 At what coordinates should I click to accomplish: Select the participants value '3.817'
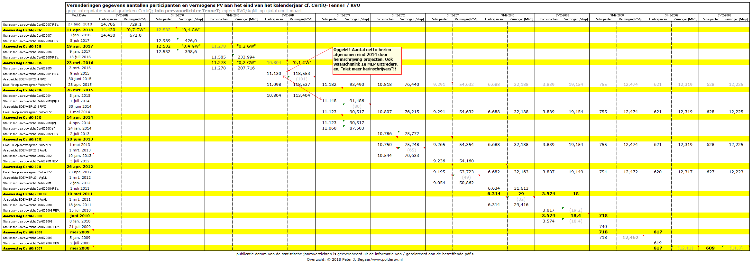548,210
